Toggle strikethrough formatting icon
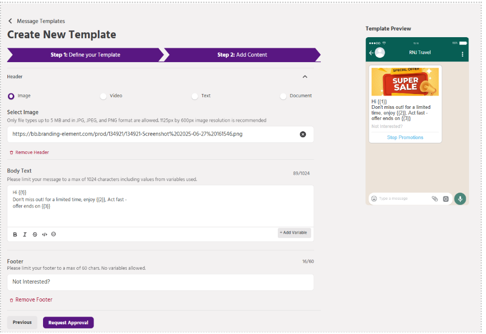486x334 pixels. coord(35,234)
